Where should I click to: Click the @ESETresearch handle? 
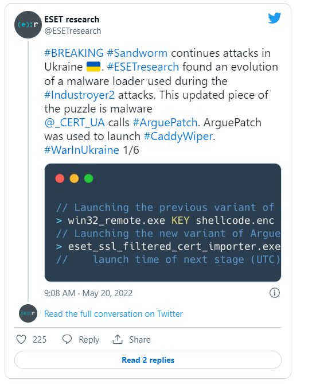tap(72, 31)
